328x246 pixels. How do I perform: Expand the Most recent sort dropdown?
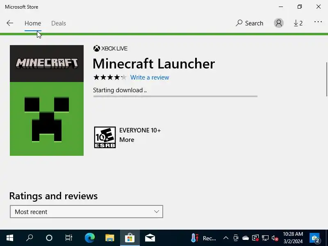pos(87,212)
